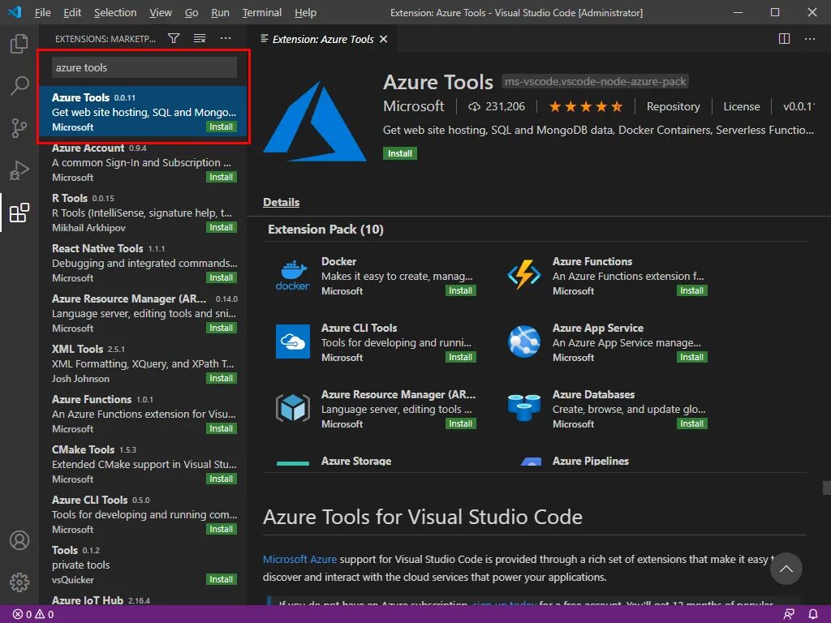Screen dimensions: 831x623
Task: Install the Azure Account extension
Action: [221, 177]
